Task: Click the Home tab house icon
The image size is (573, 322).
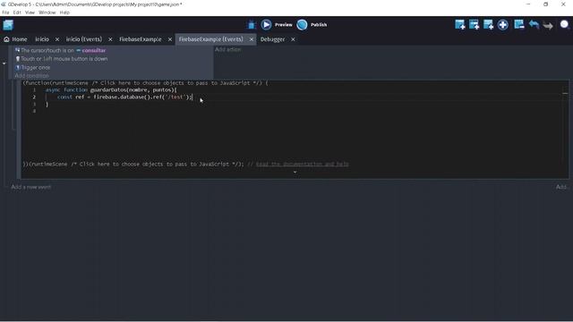Action: click(6, 39)
